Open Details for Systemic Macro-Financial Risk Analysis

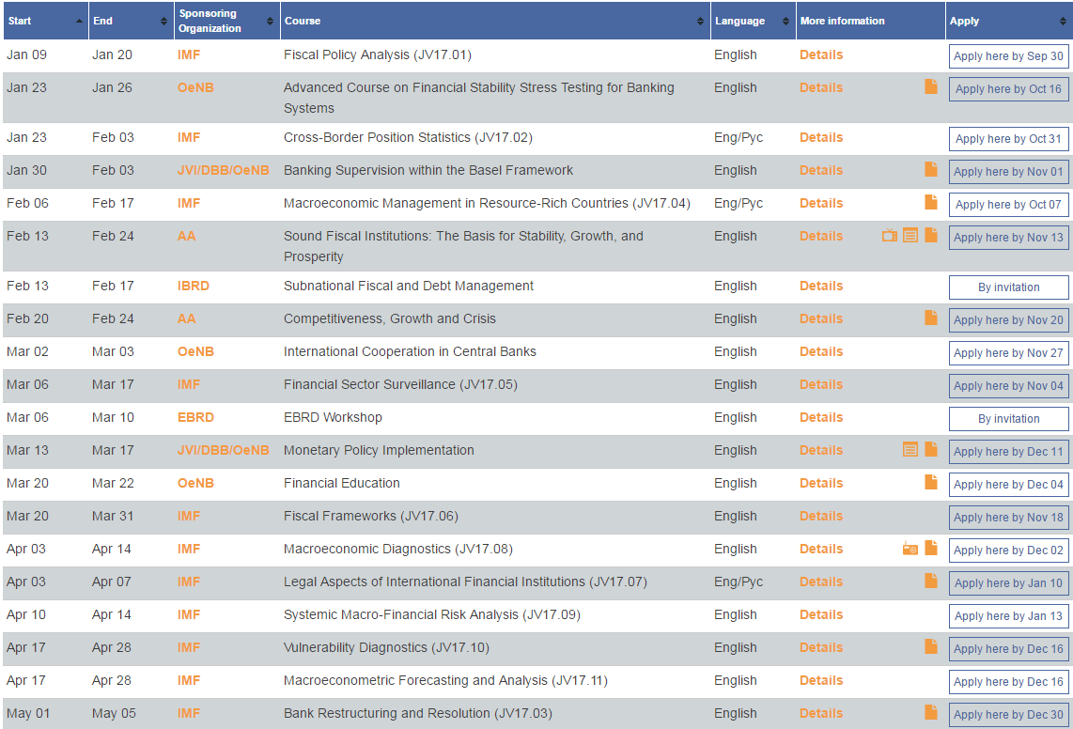[x=821, y=614]
